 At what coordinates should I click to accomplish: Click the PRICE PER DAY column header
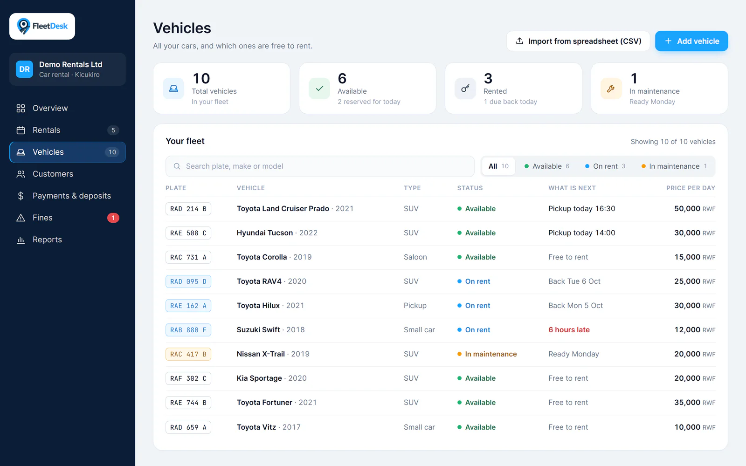tap(691, 188)
